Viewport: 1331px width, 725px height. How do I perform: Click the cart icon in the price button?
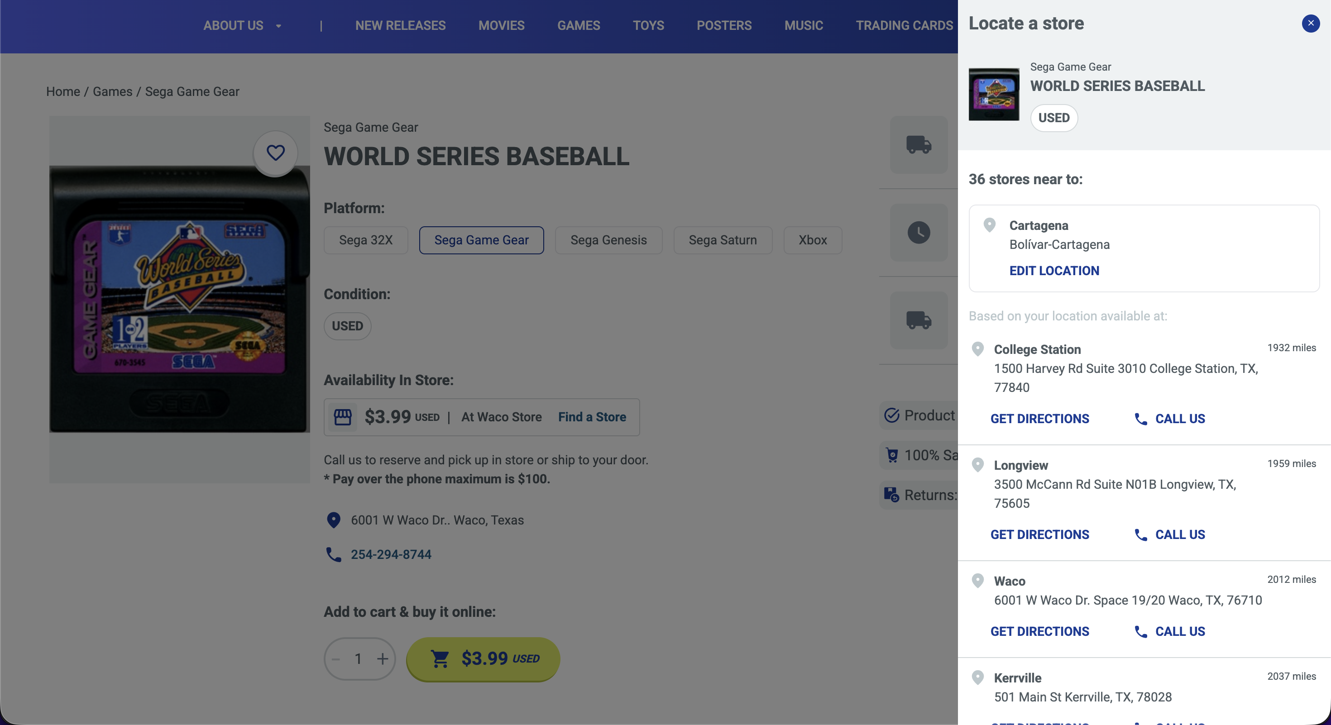click(440, 659)
